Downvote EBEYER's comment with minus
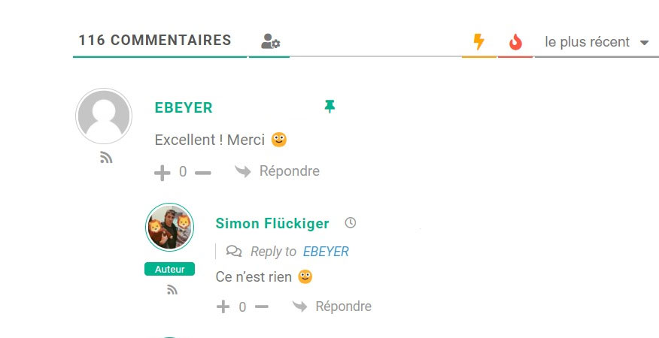This screenshot has width=659, height=338. point(203,173)
